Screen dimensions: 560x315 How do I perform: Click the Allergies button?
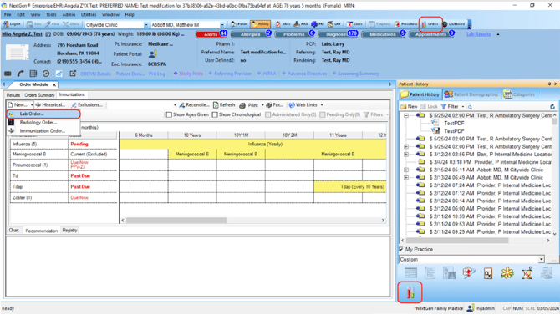coord(251,34)
